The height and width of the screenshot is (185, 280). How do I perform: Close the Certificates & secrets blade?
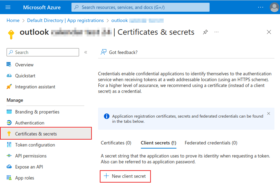coord(269,32)
